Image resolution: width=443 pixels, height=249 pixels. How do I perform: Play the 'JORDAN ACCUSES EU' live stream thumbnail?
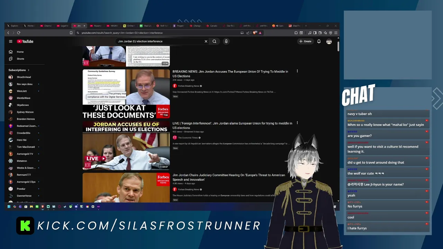tap(126, 146)
